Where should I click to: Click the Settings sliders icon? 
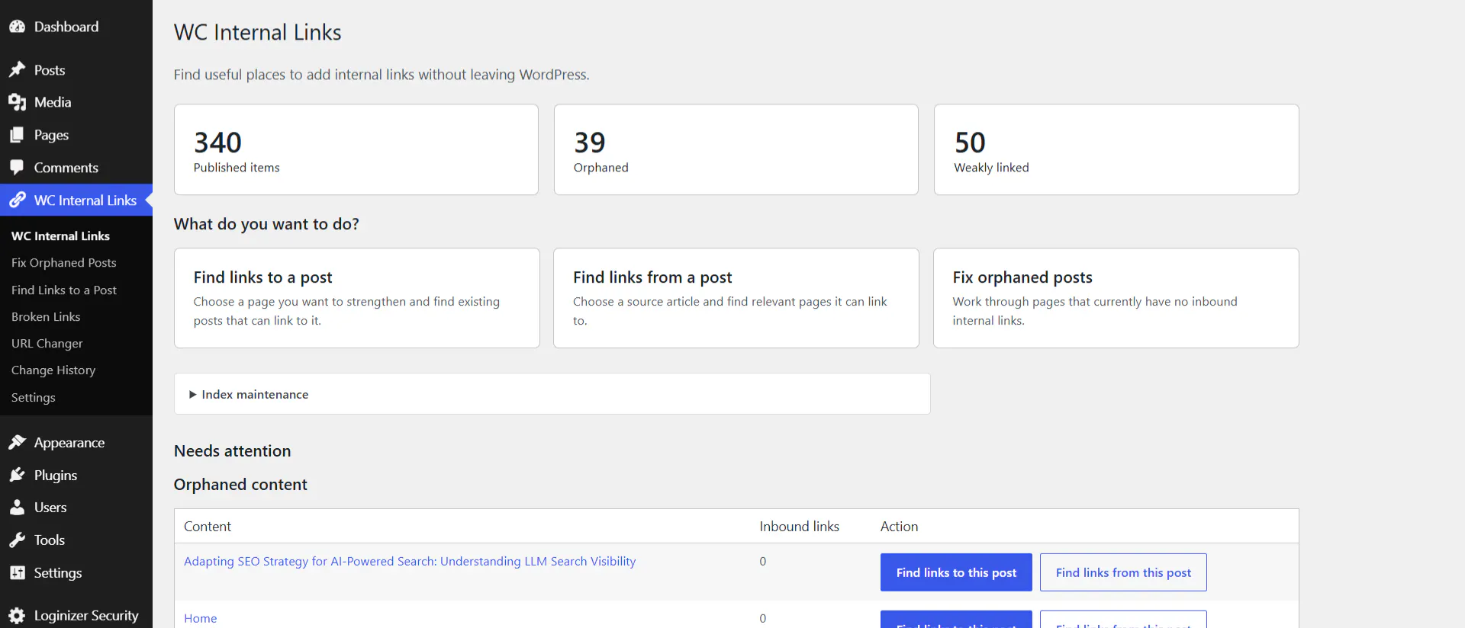(x=17, y=573)
